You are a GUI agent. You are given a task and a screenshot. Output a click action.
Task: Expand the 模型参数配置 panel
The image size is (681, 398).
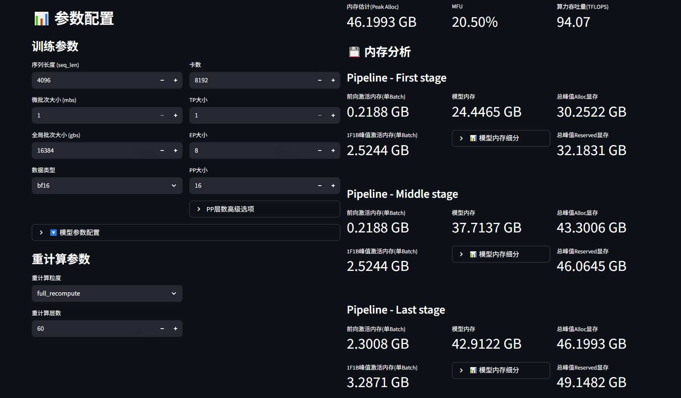[x=186, y=232]
